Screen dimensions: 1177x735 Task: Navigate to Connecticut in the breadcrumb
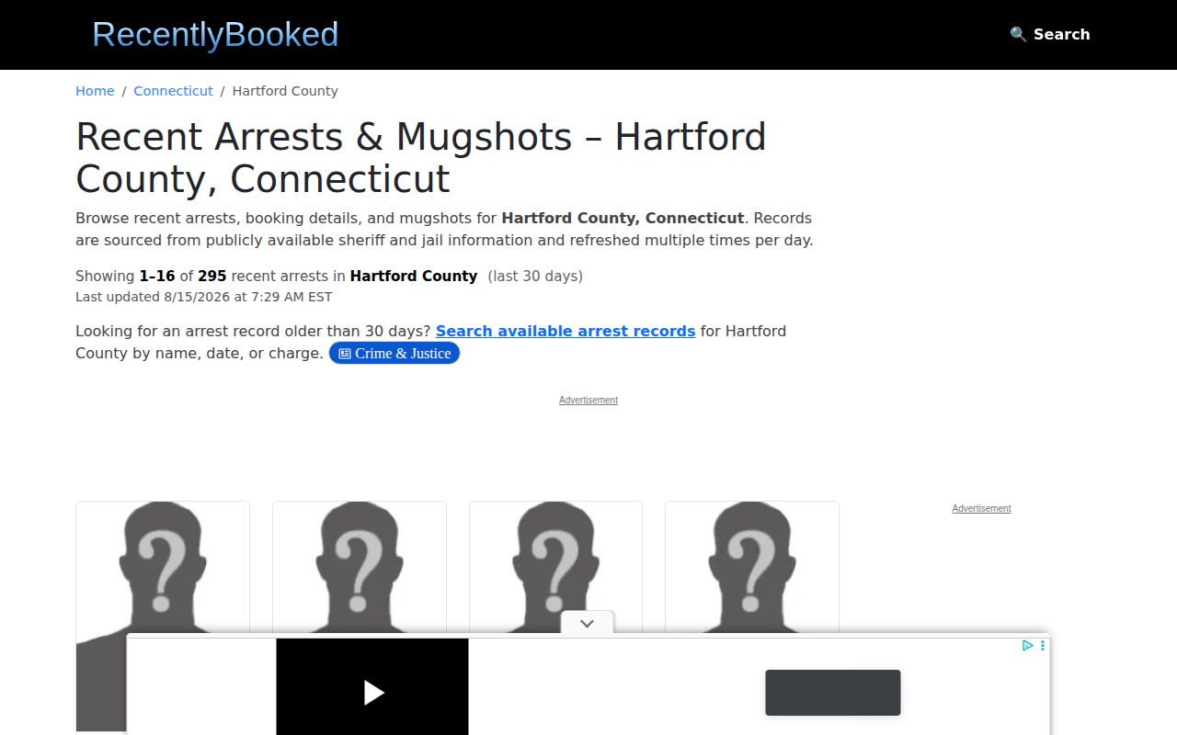tap(173, 91)
